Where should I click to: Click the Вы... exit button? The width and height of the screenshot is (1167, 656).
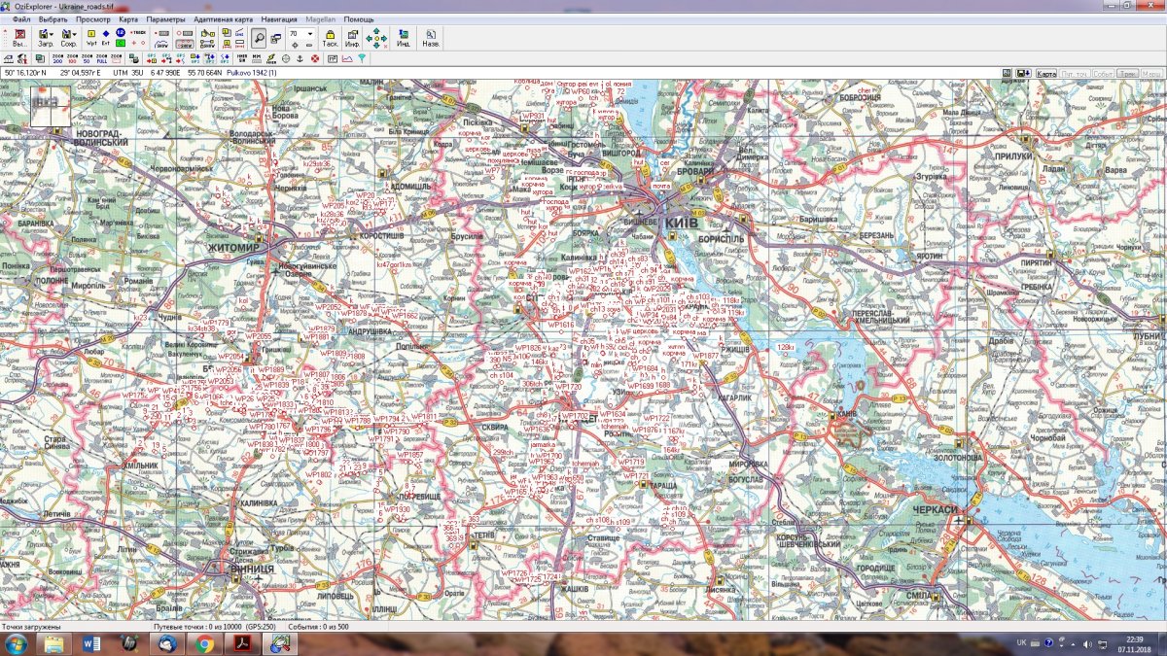pyautogui.click(x=20, y=38)
